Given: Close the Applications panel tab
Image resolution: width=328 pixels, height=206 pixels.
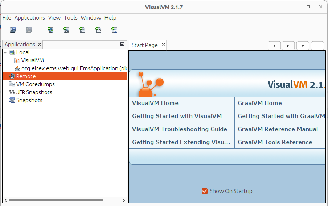Looking at the screenshot, I should pyautogui.click(x=40, y=45).
